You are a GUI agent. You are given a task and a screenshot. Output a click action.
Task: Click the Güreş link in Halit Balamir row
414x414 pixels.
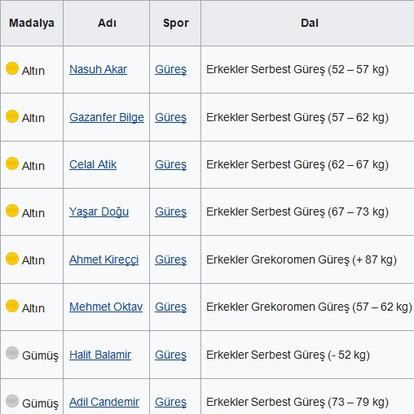point(171,355)
